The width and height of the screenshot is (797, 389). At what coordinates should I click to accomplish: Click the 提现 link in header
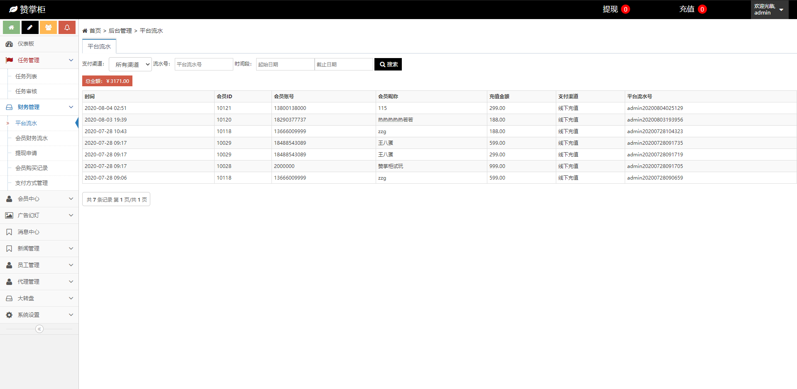(610, 9)
